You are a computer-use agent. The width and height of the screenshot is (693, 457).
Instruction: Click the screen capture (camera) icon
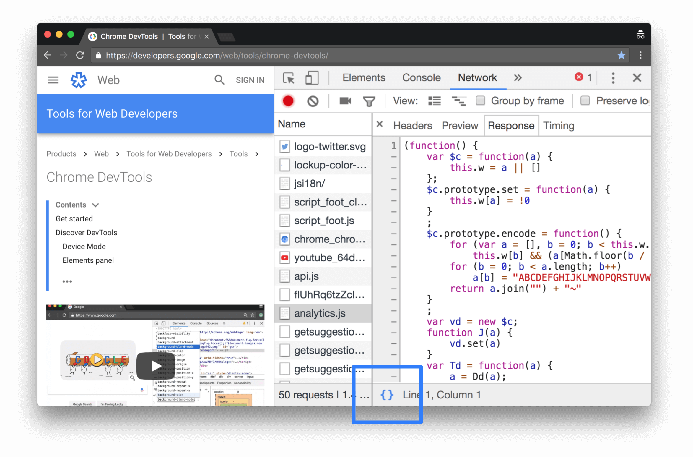point(345,101)
